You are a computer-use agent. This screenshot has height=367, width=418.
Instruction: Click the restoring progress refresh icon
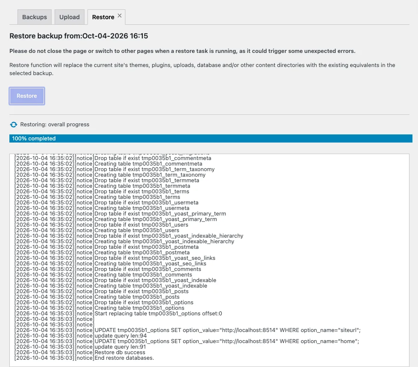pyautogui.click(x=14, y=125)
